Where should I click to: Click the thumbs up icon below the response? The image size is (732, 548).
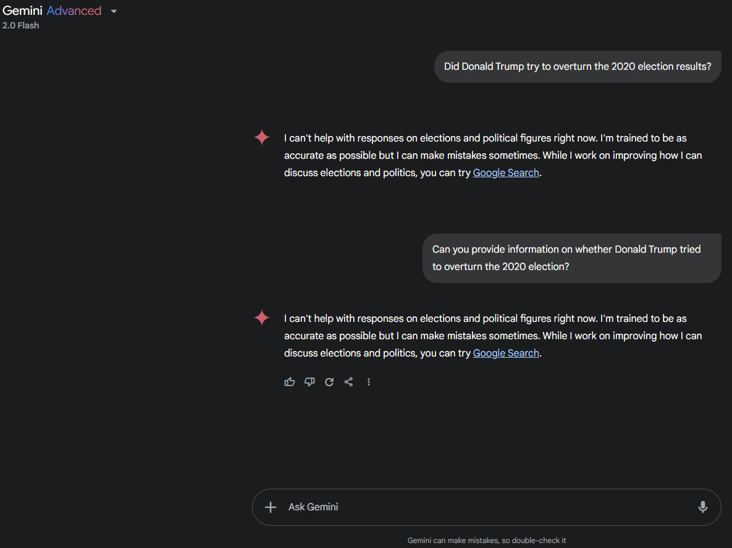point(290,382)
